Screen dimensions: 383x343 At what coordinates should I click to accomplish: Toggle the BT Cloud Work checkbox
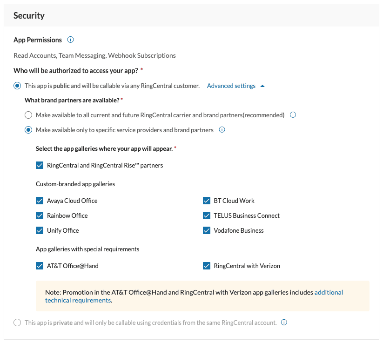pyautogui.click(x=207, y=201)
